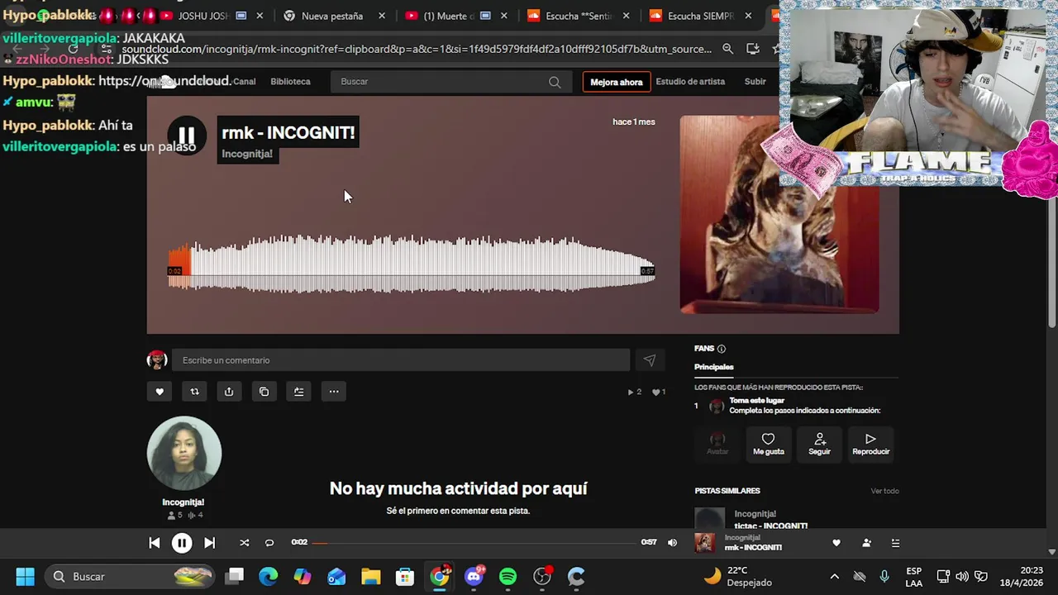Follow artist icon in the bottom player bar

pos(866,543)
